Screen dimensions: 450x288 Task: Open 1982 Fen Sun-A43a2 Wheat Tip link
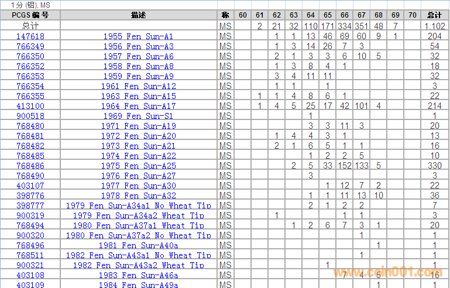coord(138,265)
